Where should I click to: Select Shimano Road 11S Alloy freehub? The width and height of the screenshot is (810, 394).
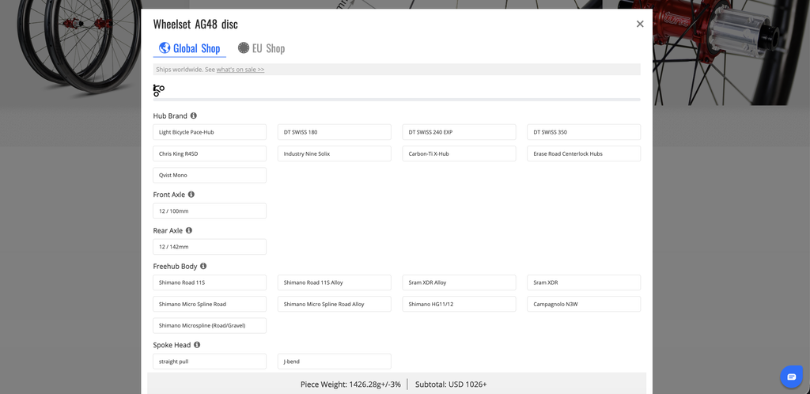click(x=335, y=282)
